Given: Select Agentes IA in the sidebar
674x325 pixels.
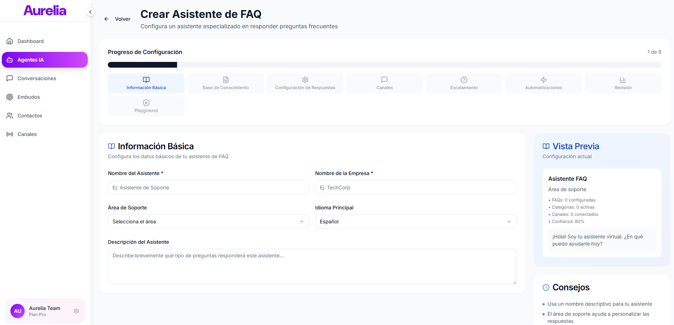Looking at the screenshot, I should click(x=45, y=60).
